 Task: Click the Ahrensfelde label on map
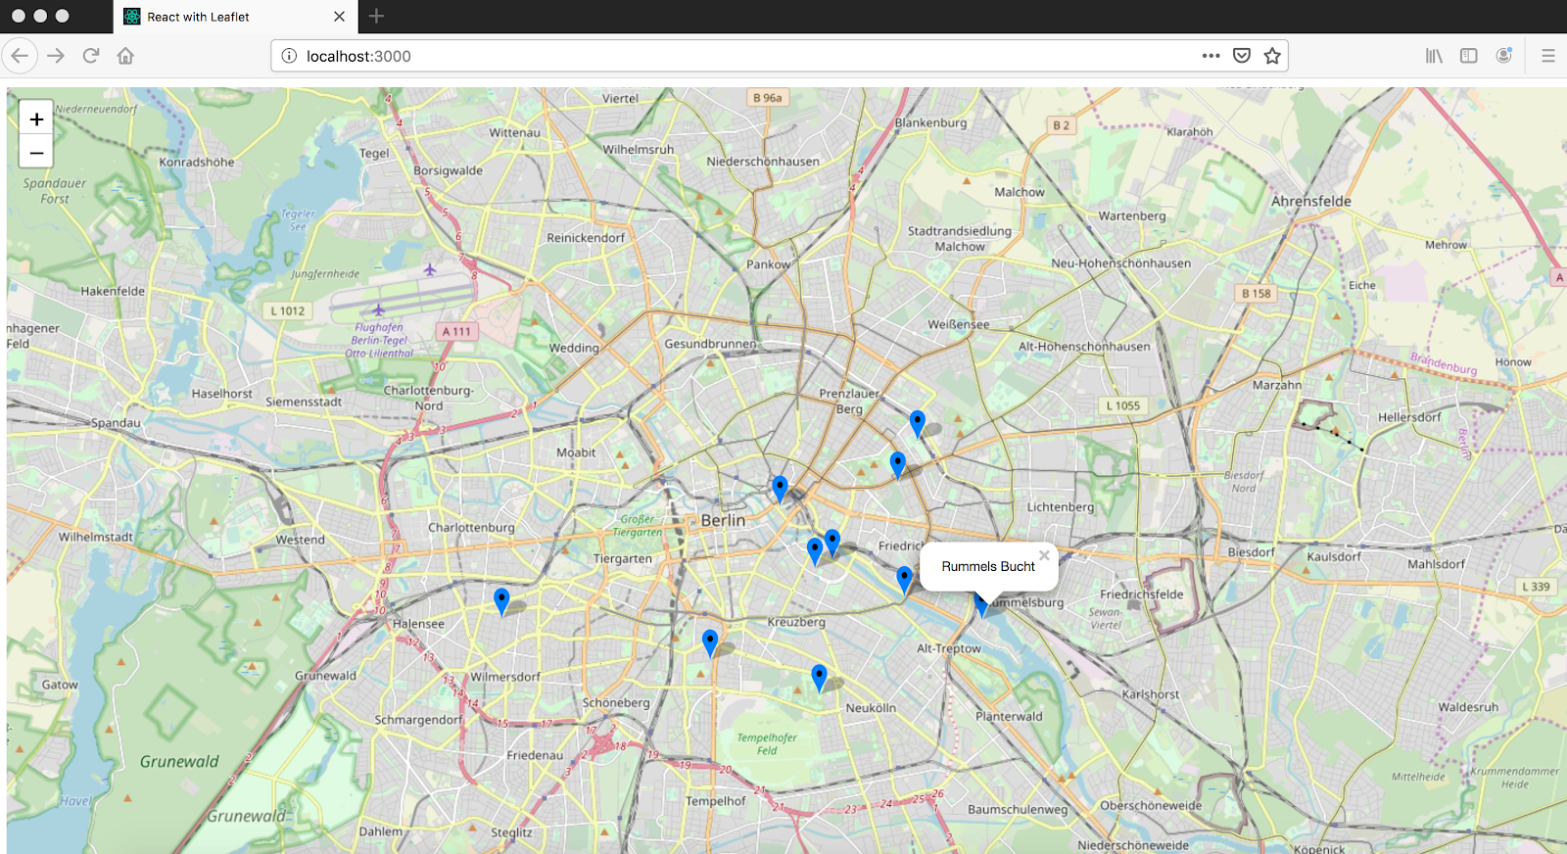click(x=1311, y=201)
